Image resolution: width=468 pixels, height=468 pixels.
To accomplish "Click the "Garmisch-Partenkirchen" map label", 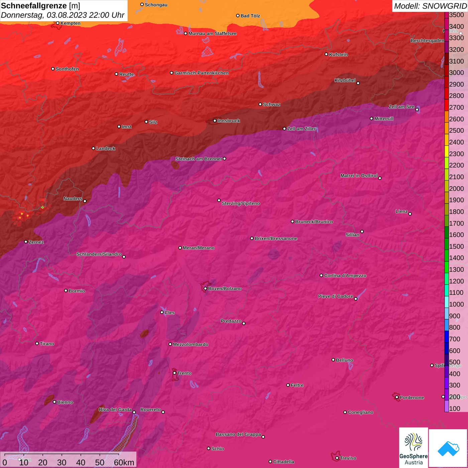I will click(202, 73).
